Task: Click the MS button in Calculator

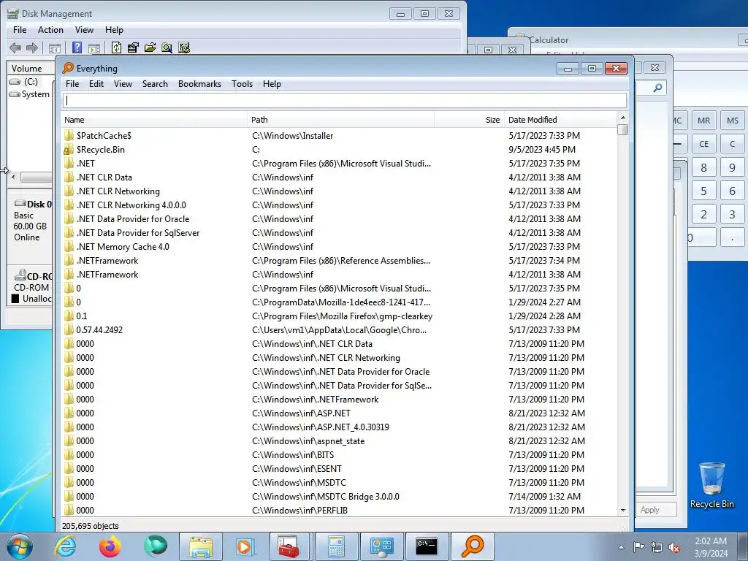Action: click(733, 121)
